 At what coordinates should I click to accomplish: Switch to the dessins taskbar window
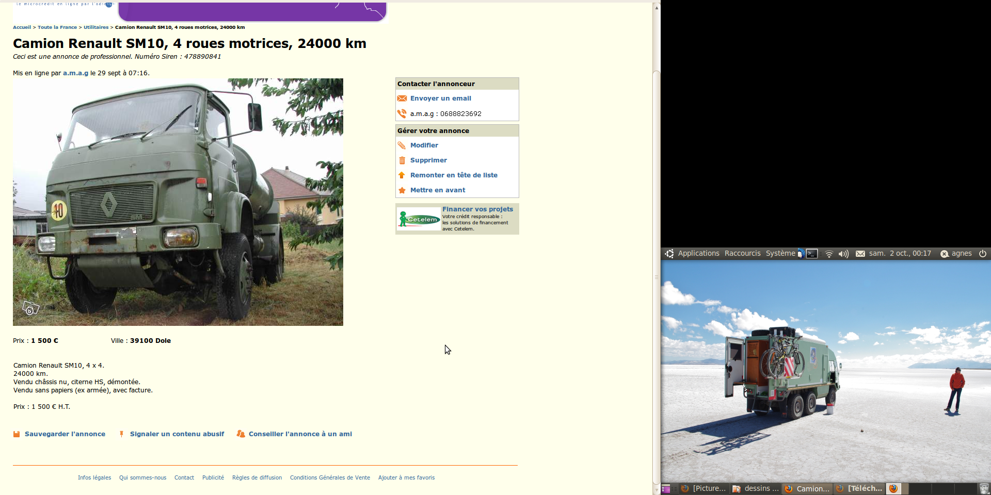[x=756, y=488]
